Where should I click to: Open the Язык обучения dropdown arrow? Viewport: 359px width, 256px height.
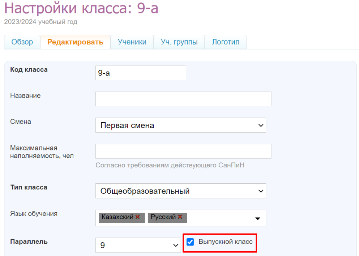[x=257, y=218]
